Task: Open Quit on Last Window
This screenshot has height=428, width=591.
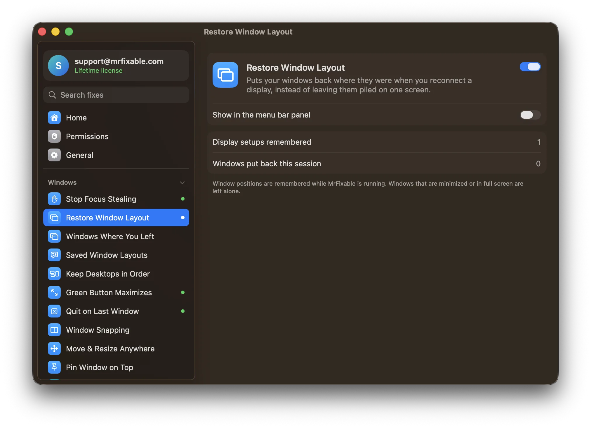Action: 116,311
